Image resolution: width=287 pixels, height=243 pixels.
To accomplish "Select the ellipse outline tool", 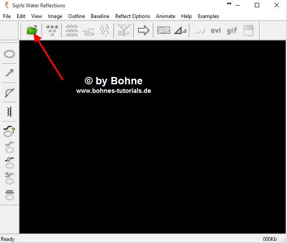I will tap(9, 54).
